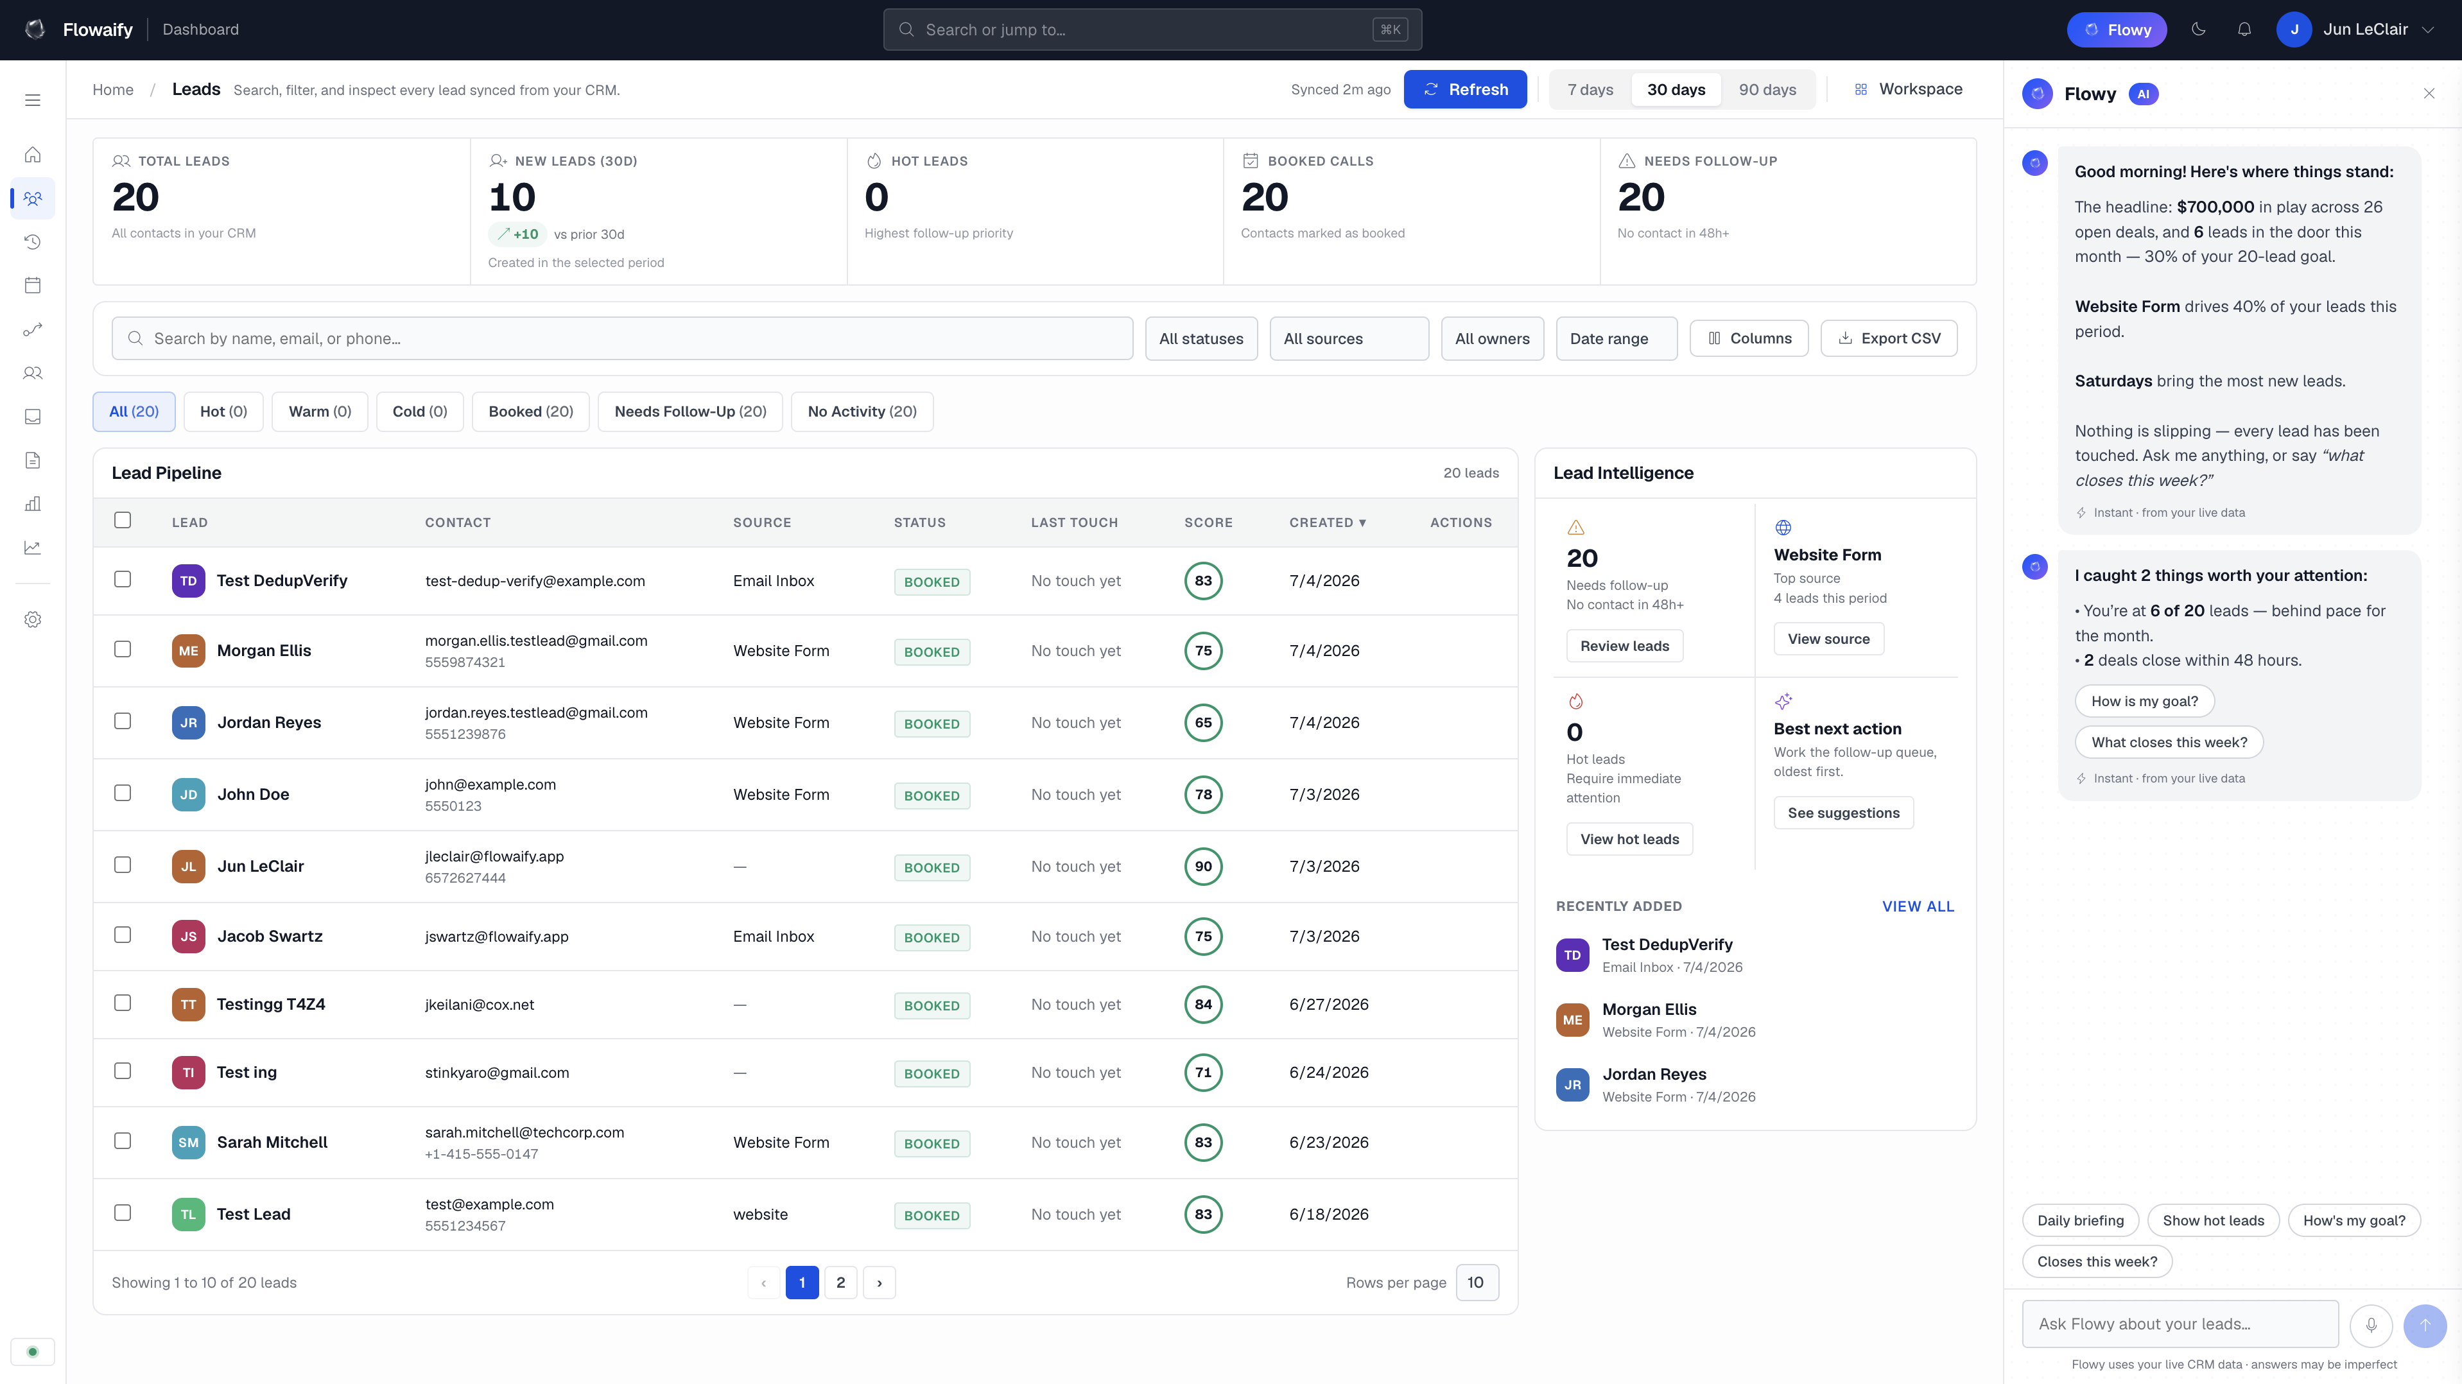
Task: Open the Home icon in sidebar
Action: click(33, 155)
